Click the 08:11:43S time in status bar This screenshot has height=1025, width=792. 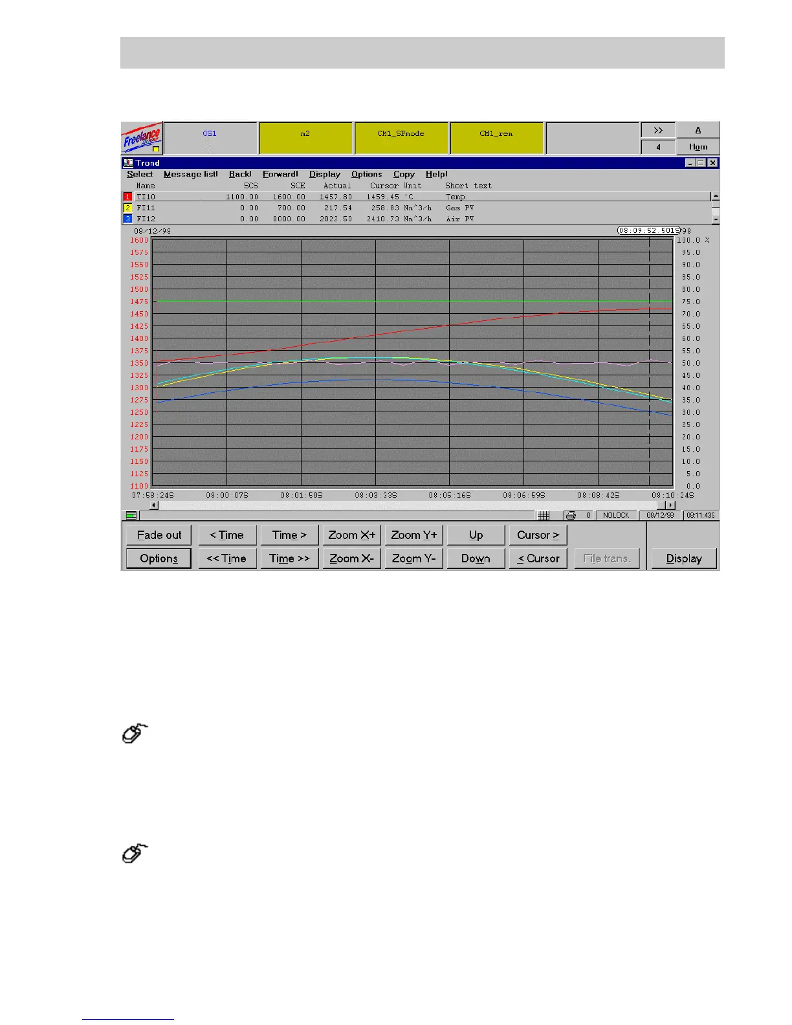coord(701,516)
